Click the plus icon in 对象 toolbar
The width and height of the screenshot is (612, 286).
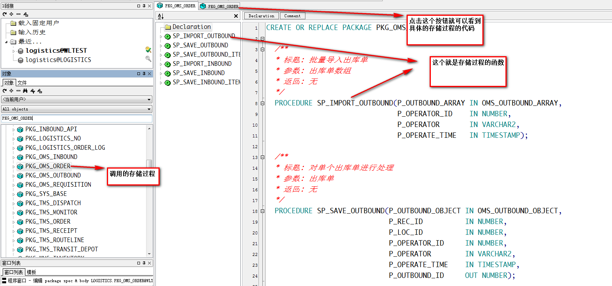pos(12,91)
